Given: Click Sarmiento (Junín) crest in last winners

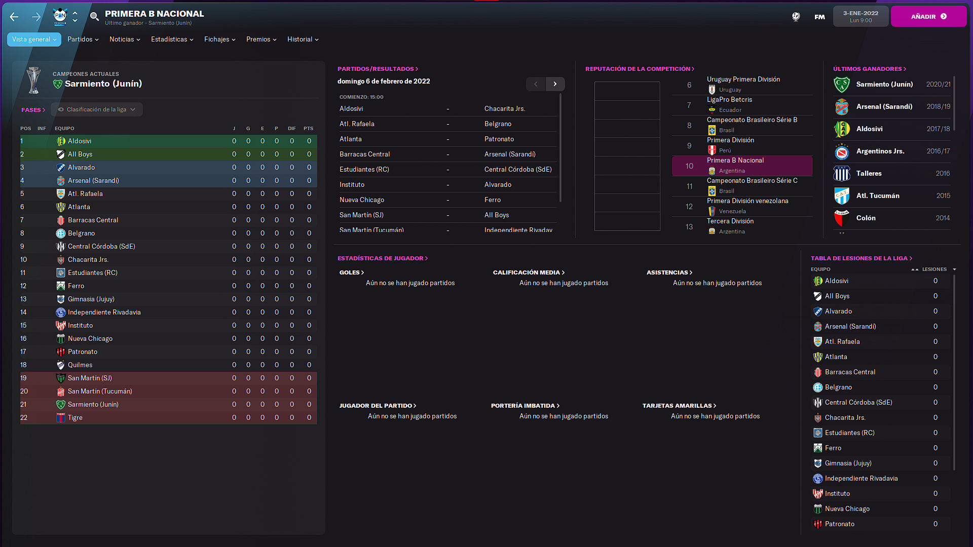Looking at the screenshot, I should point(842,85).
